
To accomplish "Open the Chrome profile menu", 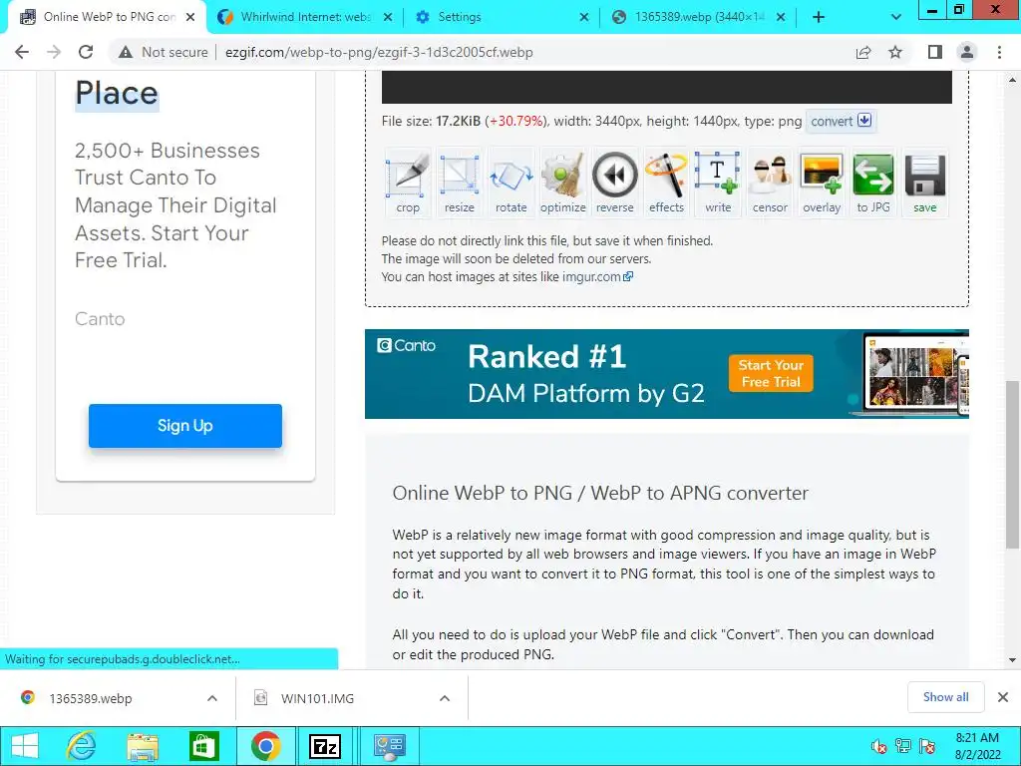I will pyautogui.click(x=967, y=52).
